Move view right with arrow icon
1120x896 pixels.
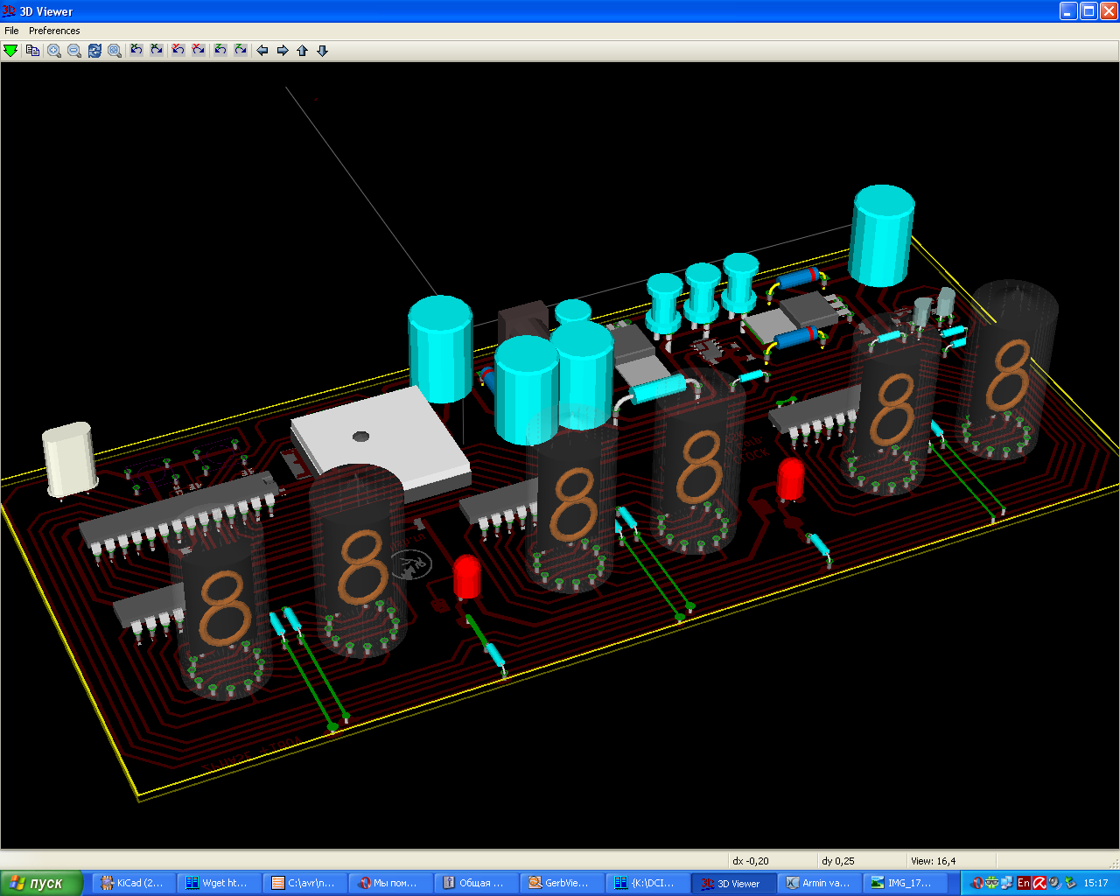pyautogui.click(x=283, y=51)
